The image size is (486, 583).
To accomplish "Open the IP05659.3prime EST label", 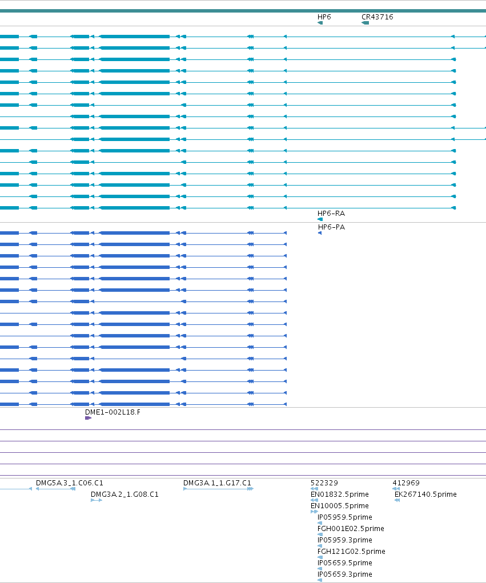I will [x=345, y=574].
